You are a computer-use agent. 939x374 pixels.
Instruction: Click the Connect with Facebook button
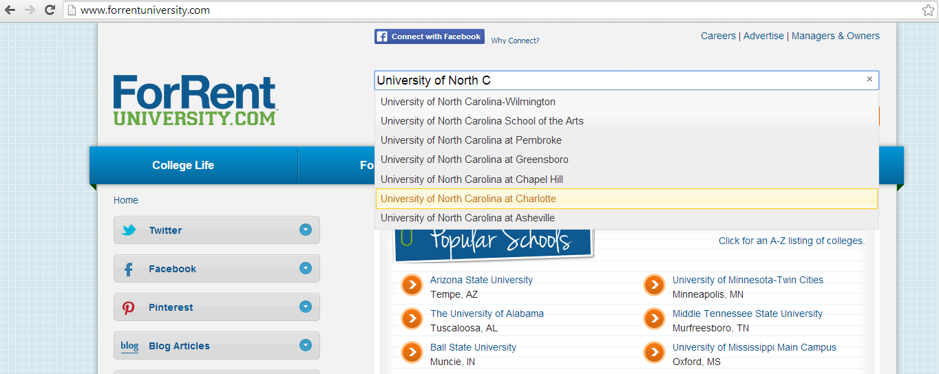(430, 36)
